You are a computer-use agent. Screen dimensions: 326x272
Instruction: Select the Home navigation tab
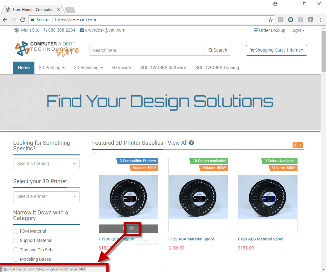24,68
